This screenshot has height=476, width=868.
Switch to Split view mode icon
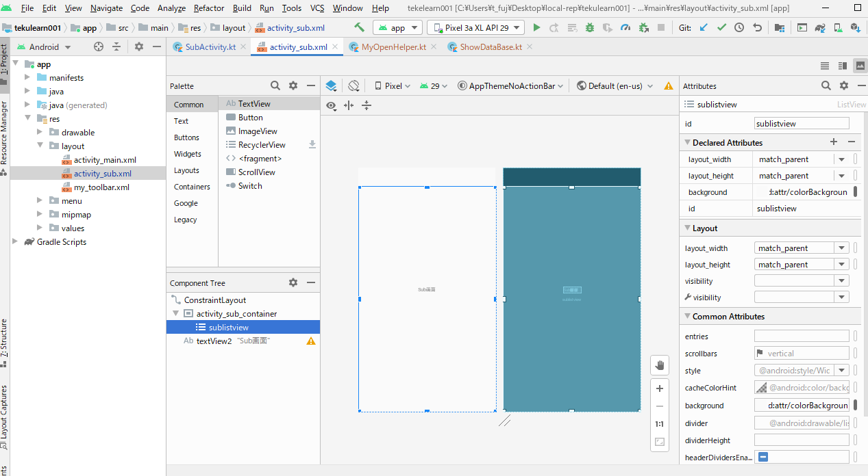(843, 66)
